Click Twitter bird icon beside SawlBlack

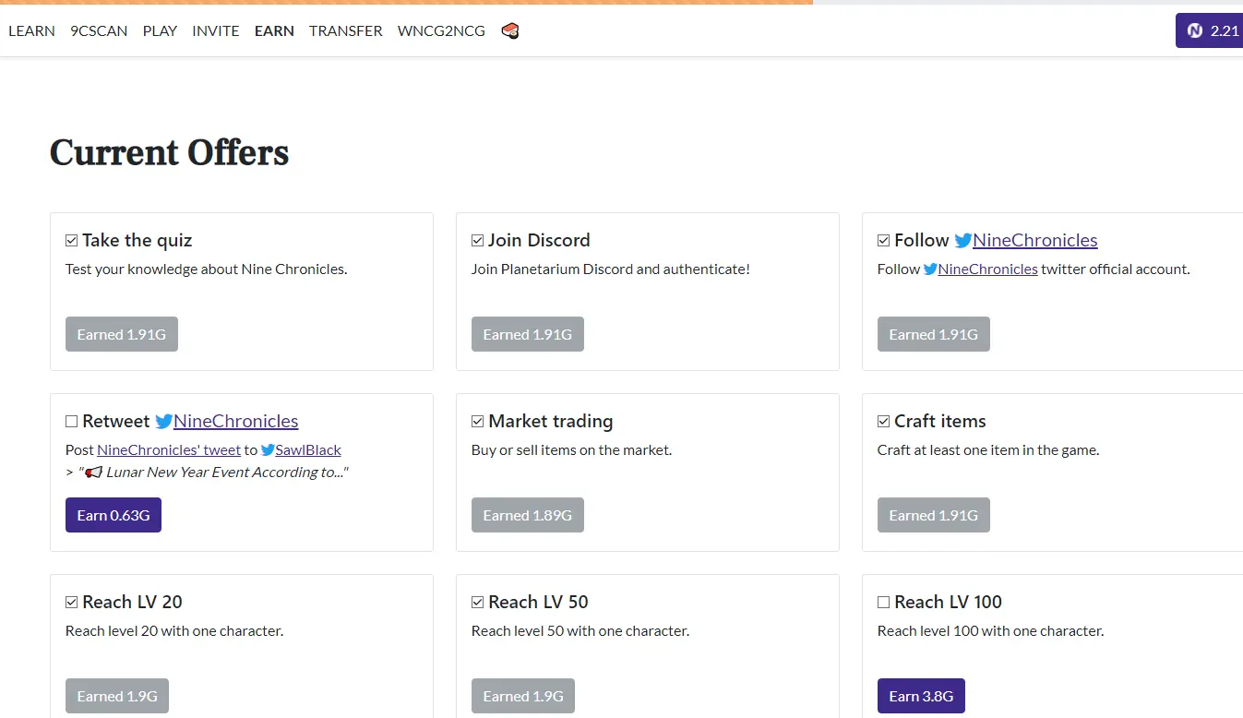[x=268, y=450]
